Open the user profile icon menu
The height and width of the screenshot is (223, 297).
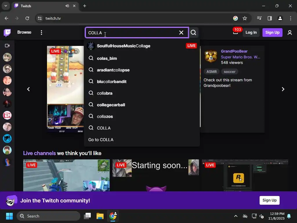click(x=290, y=33)
